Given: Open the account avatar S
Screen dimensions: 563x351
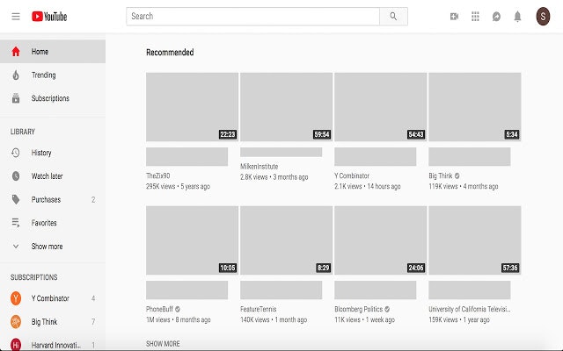Looking at the screenshot, I should [x=543, y=17].
